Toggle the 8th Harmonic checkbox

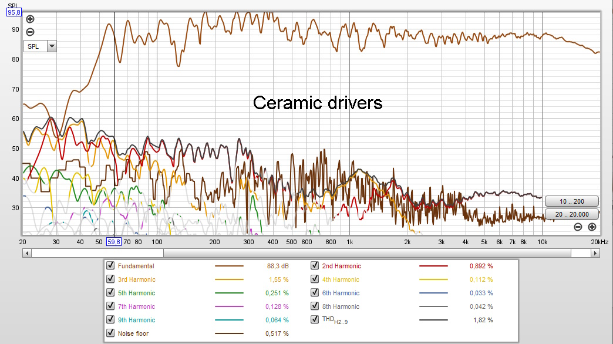click(x=315, y=306)
